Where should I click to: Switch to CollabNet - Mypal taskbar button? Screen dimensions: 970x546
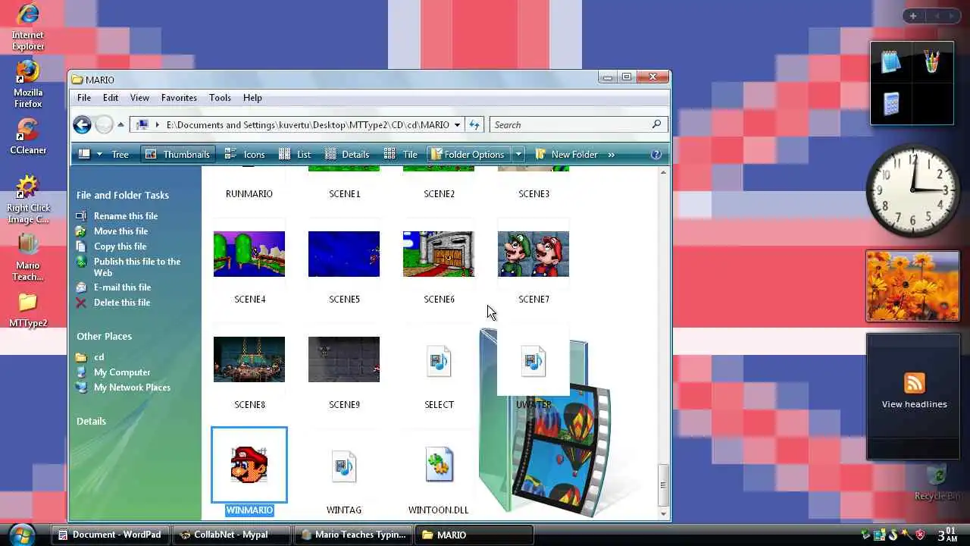230,535
